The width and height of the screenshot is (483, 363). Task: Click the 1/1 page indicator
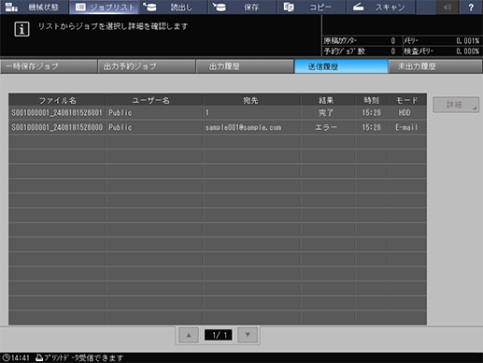coord(218,335)
